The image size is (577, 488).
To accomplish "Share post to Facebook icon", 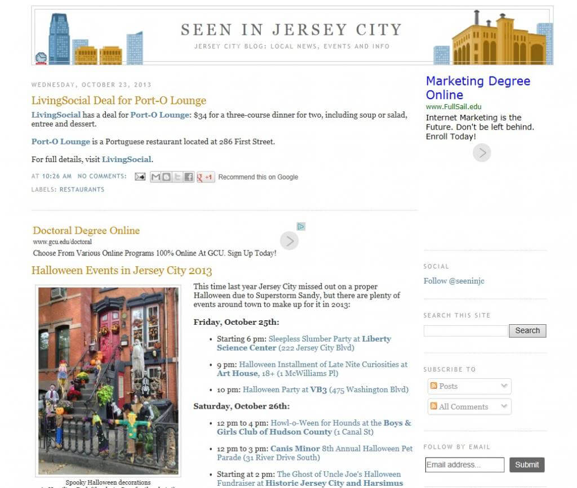I will [188, 177].
